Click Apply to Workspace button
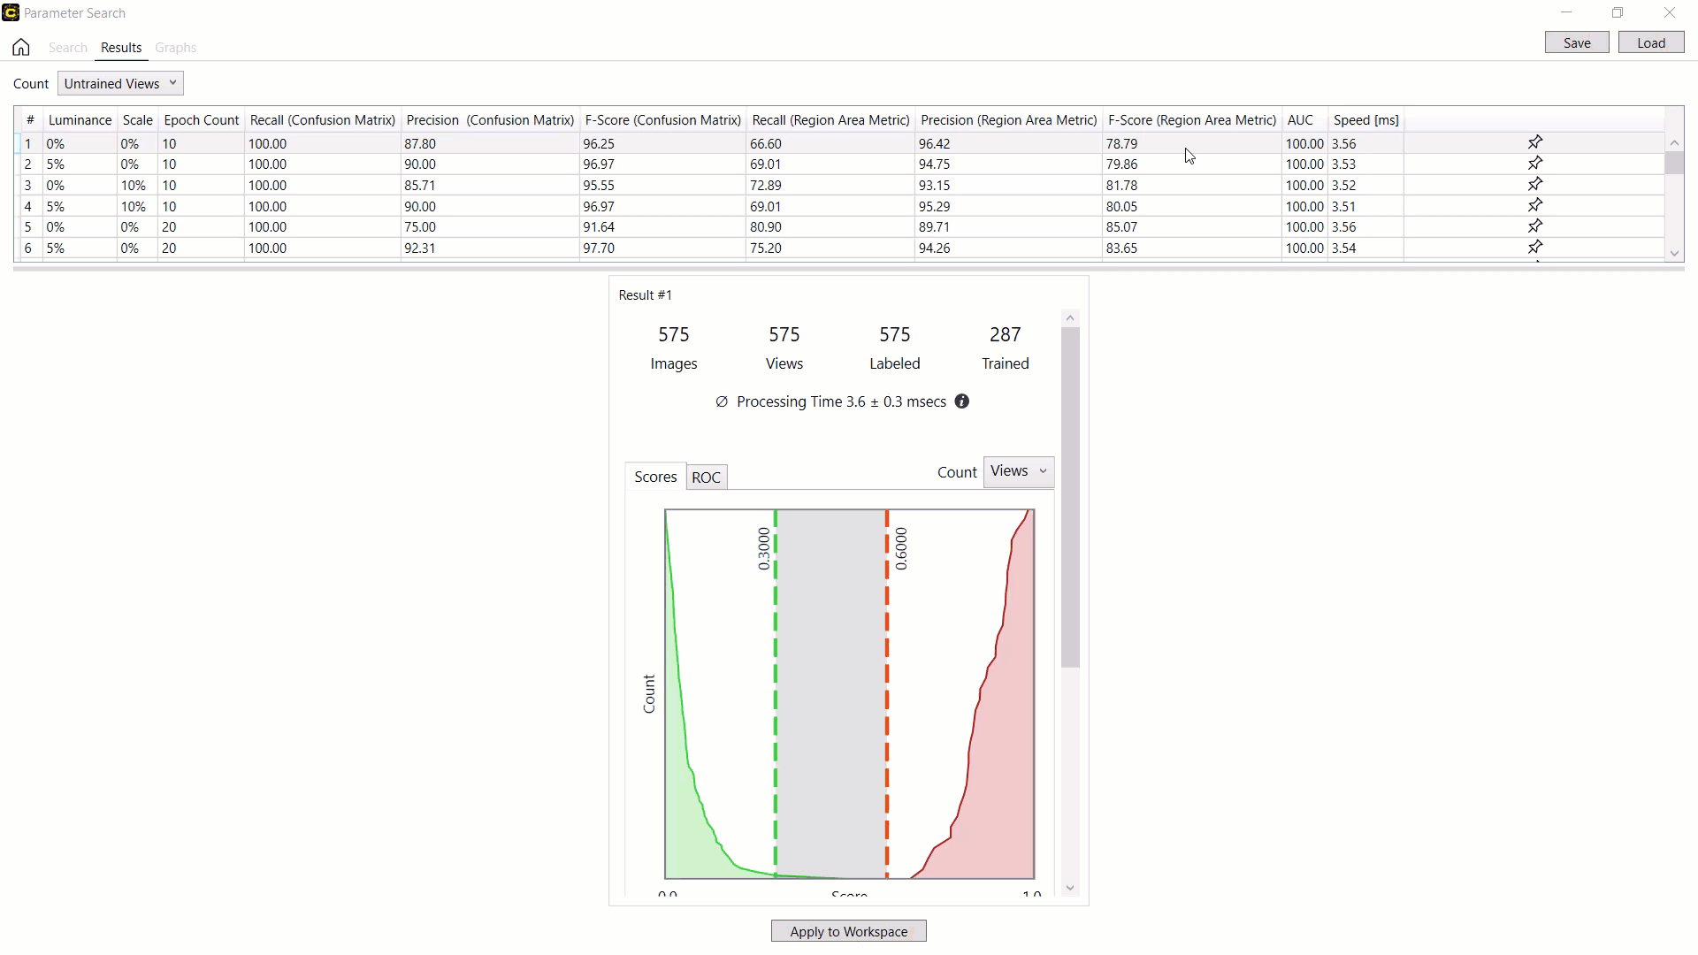Viewport: 1698px width, 955px height. point(849,931)
